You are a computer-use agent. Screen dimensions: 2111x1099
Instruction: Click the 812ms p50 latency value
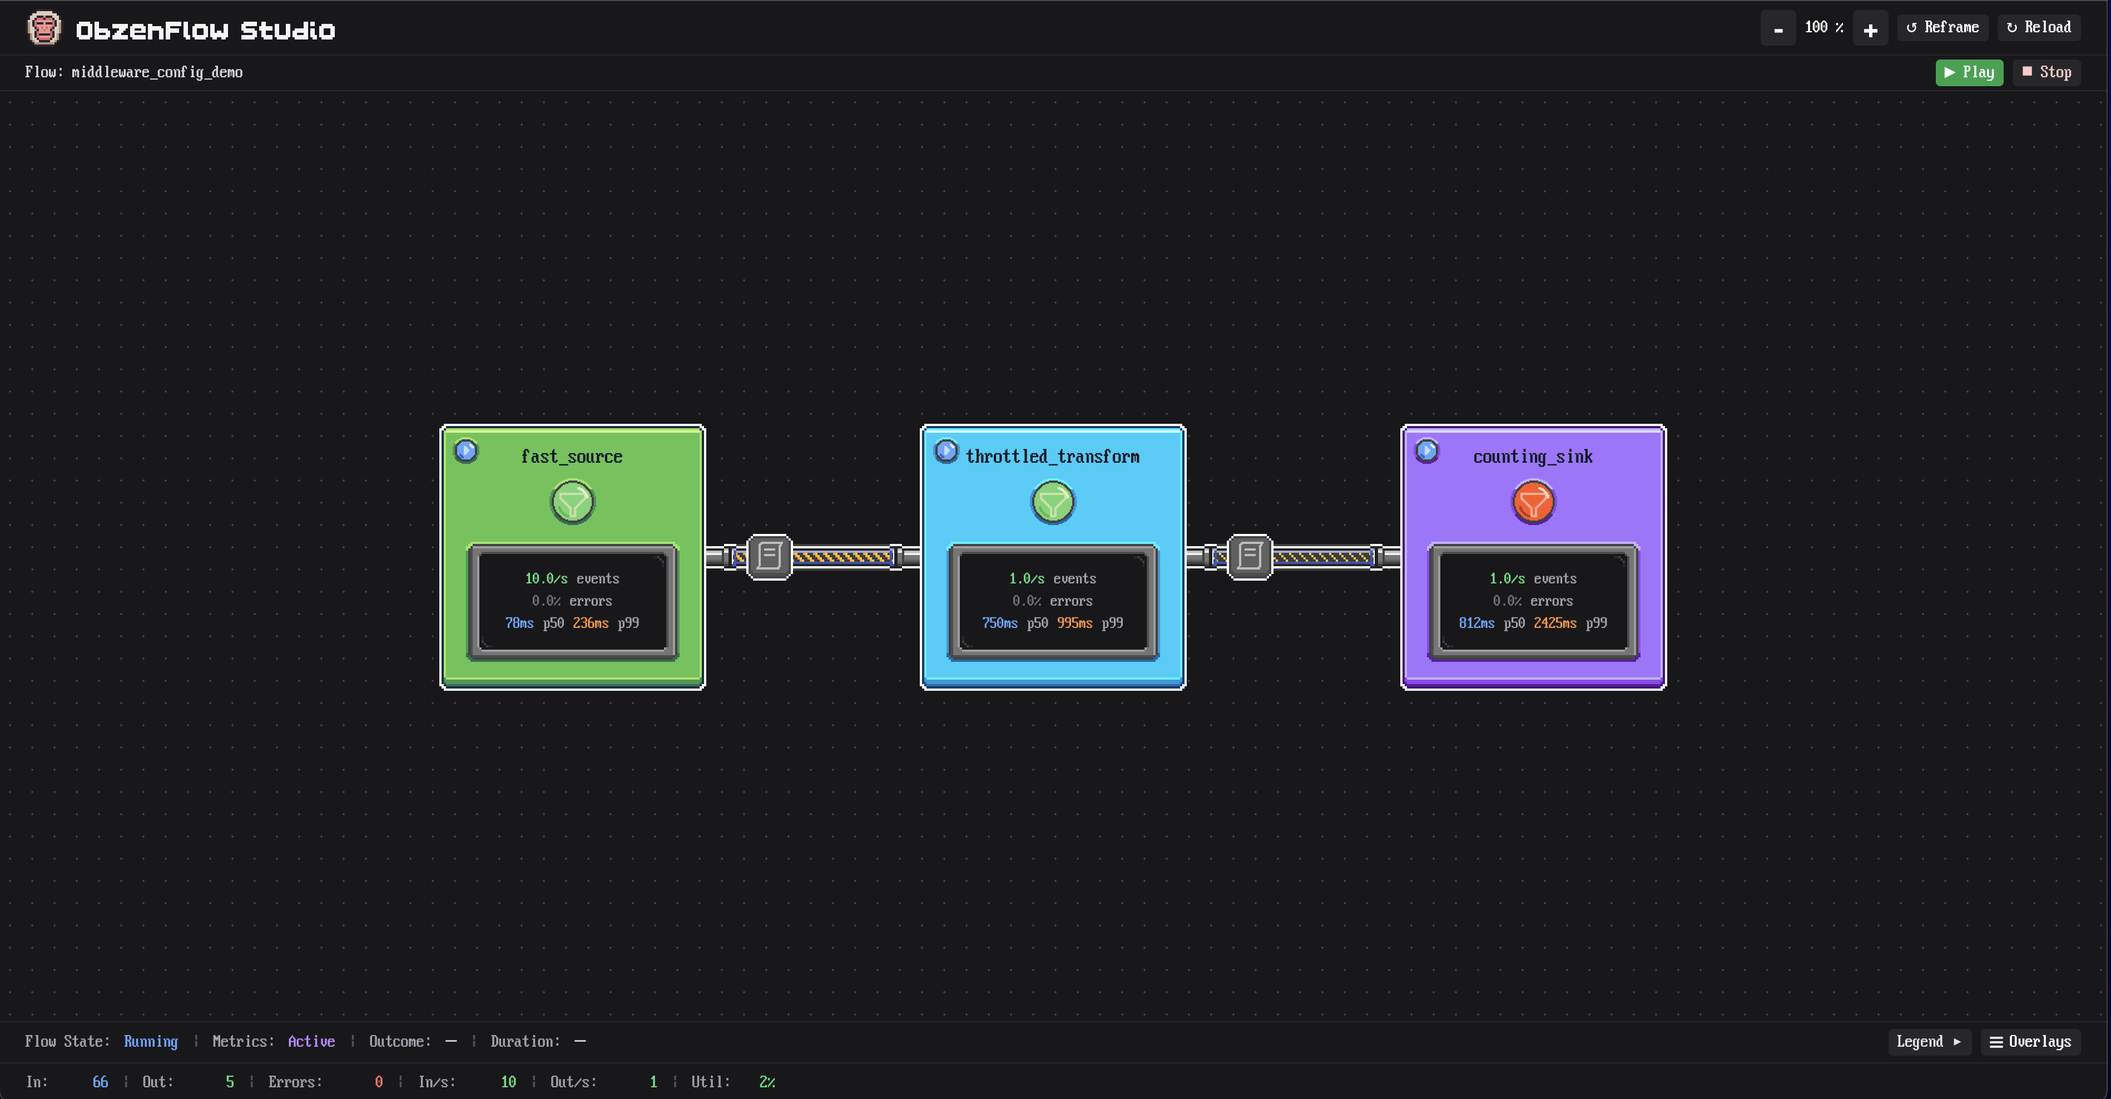(1476, 623)
